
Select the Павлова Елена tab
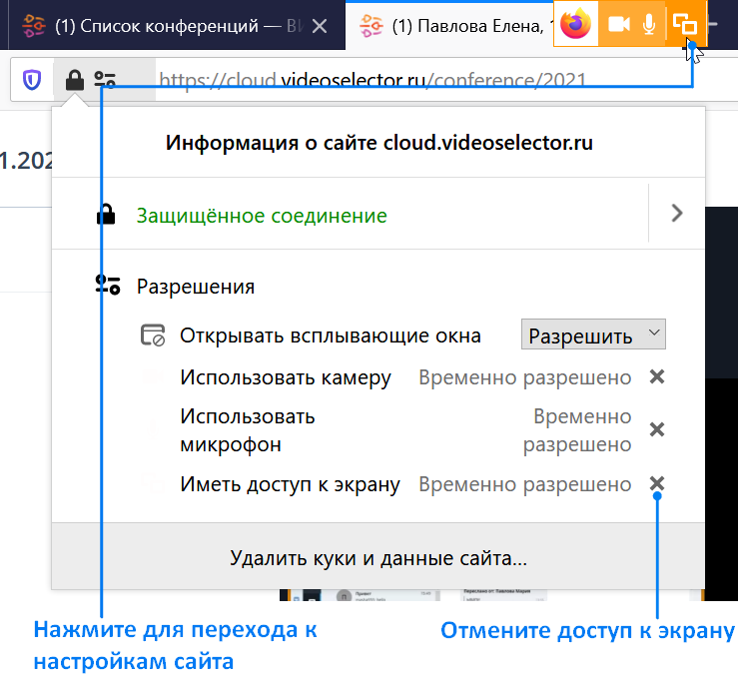[449, 26]
